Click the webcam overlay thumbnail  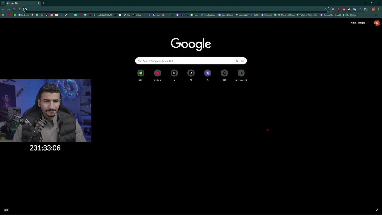pyautogui.click(x=46, y=110)
